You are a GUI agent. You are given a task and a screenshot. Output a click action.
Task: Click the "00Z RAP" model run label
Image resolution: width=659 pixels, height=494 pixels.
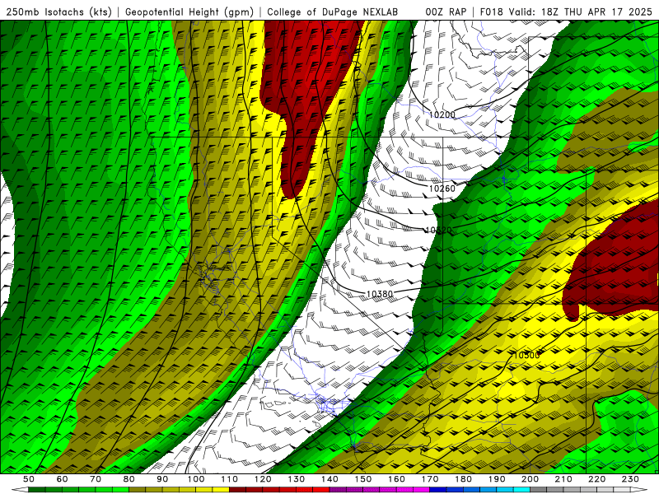[446, 12]
